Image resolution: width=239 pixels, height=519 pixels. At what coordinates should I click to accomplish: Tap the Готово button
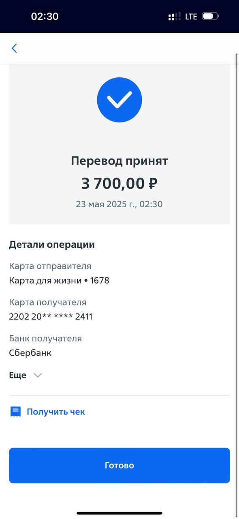coord(119,465)
